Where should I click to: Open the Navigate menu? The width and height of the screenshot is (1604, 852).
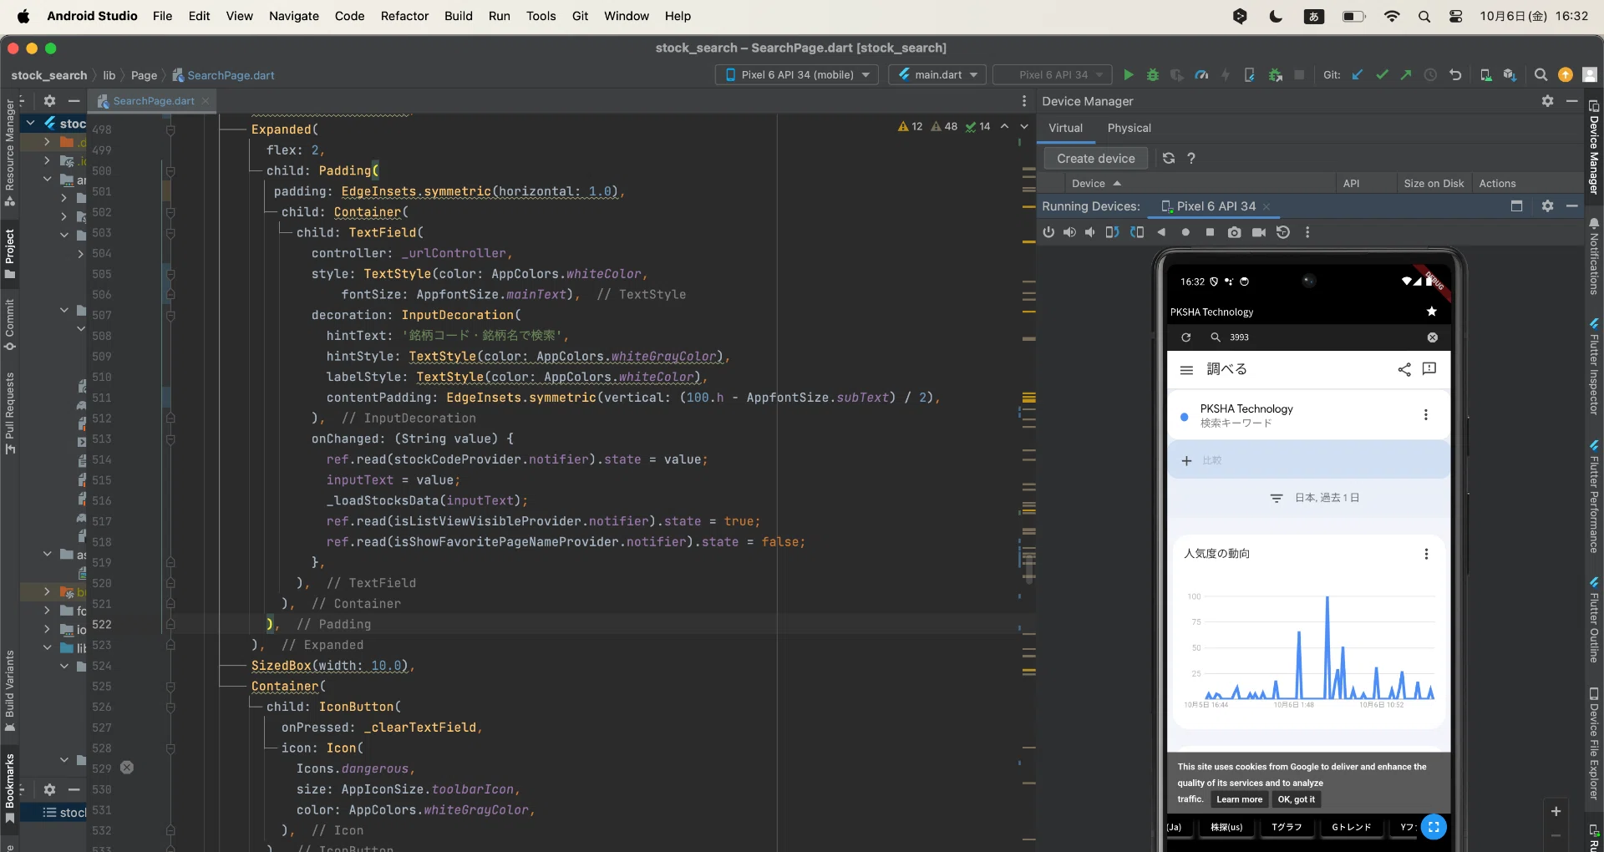tap(294, 16)
